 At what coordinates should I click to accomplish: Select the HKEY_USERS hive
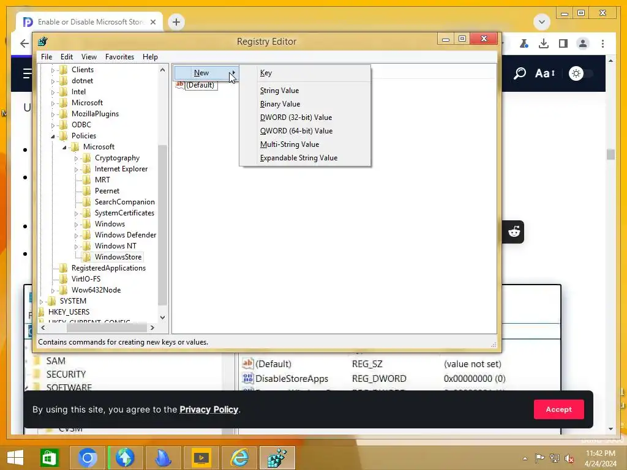click(69, 311)
